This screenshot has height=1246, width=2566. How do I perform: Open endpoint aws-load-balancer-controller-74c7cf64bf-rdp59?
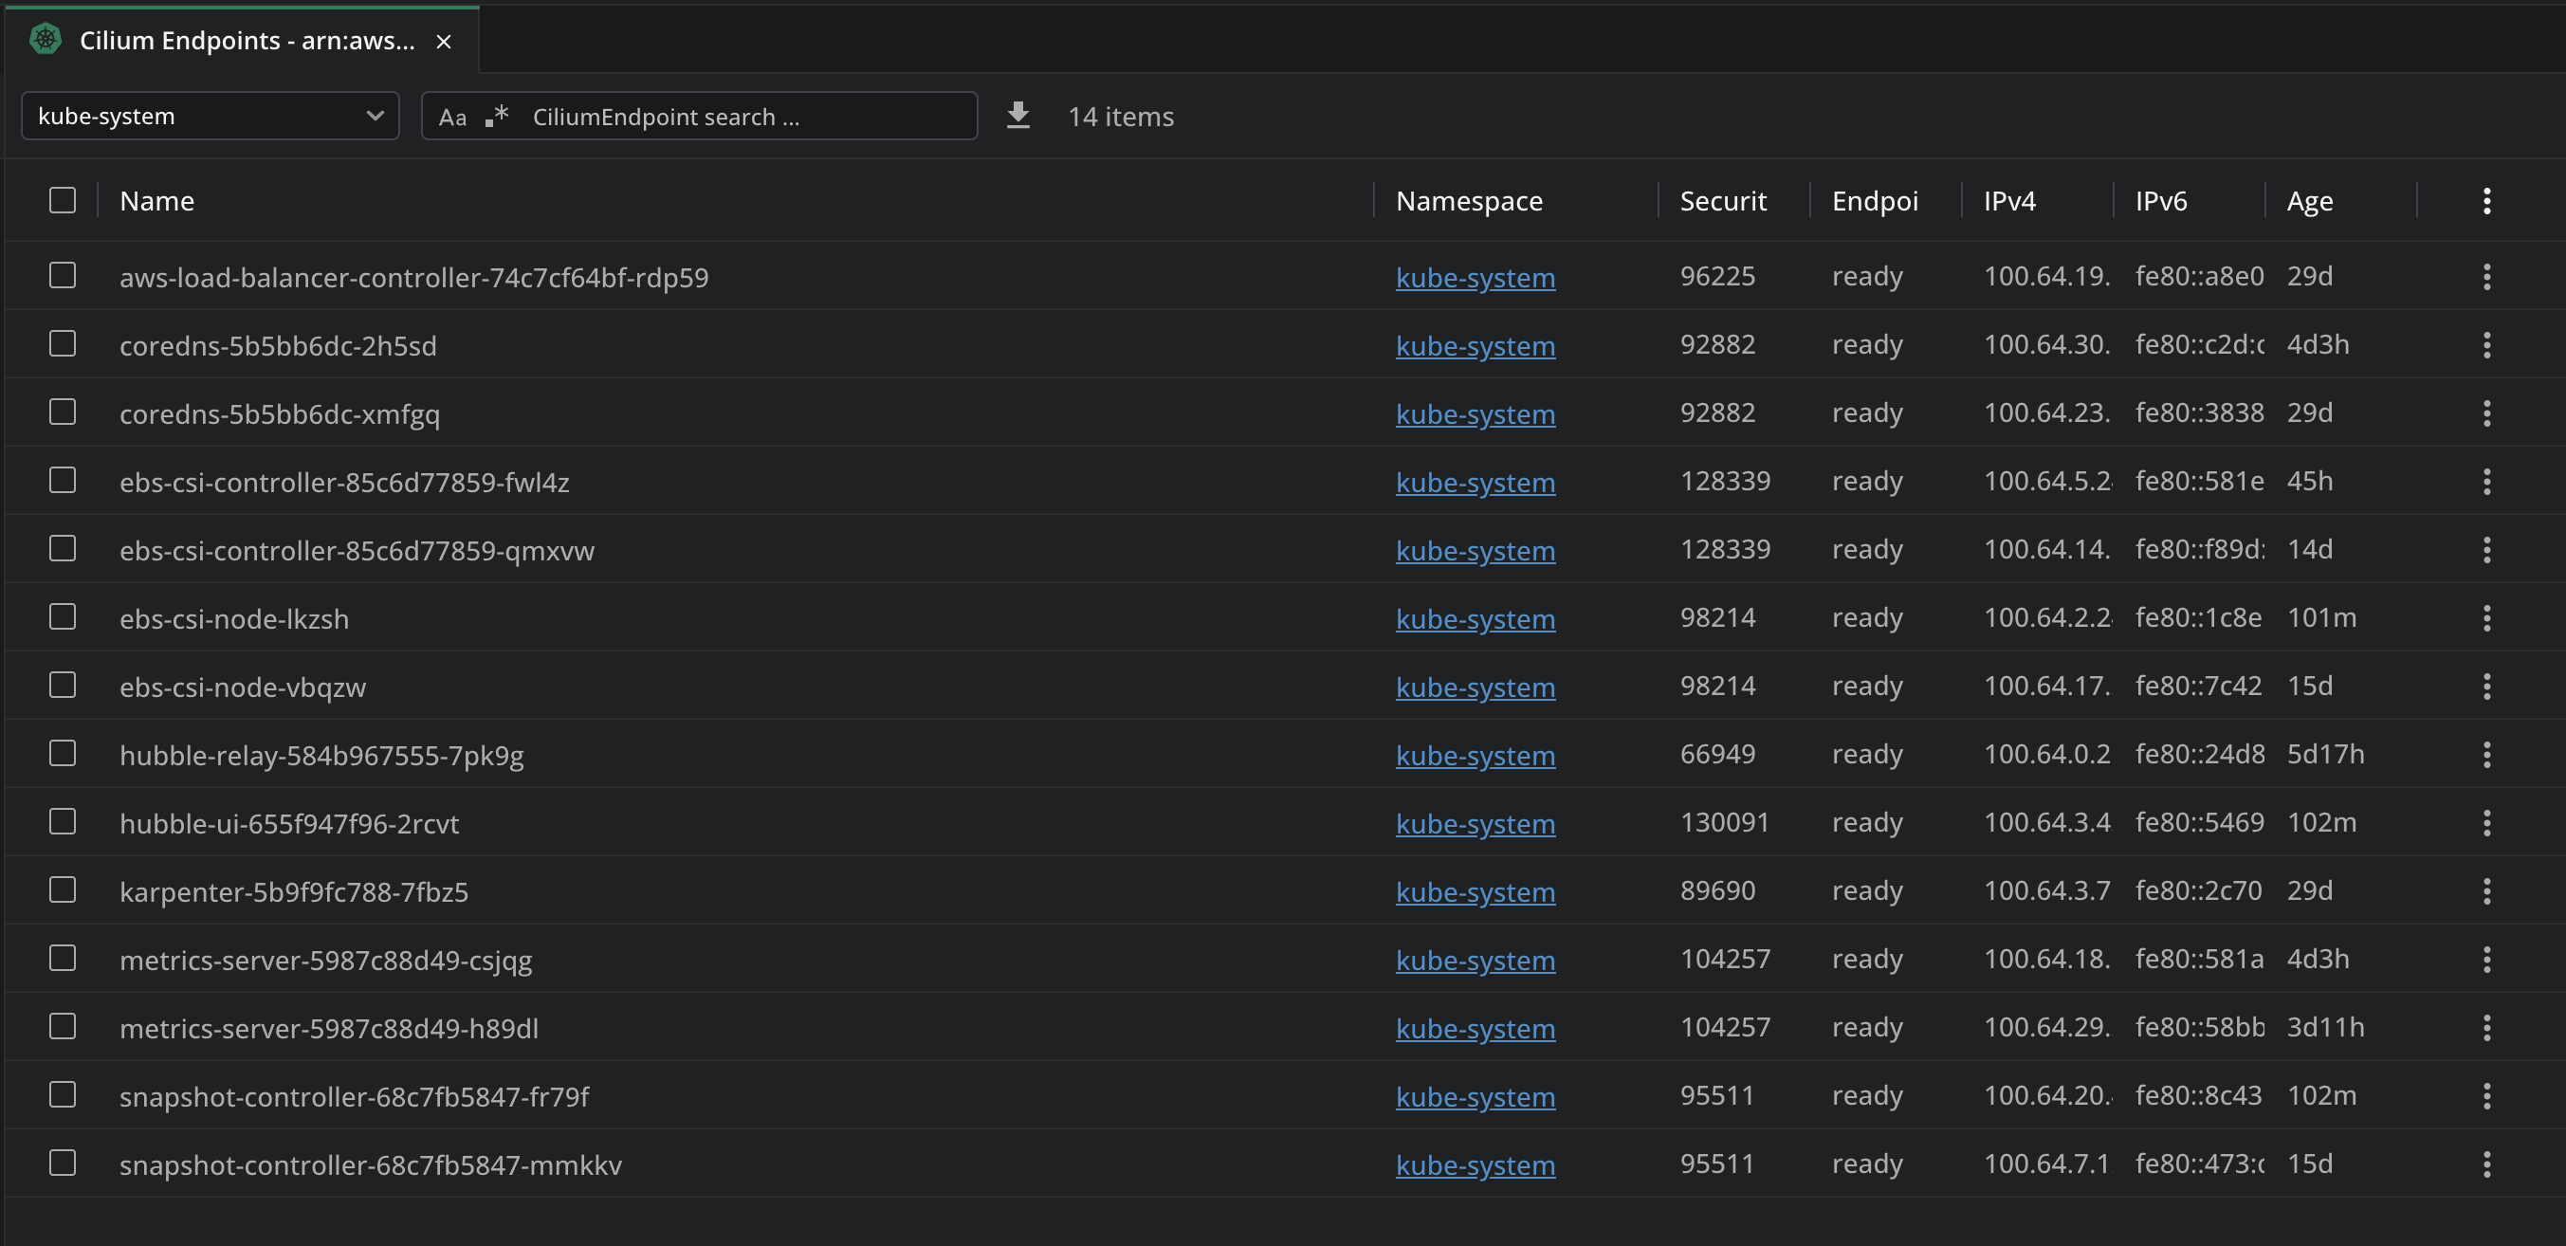tap(414, 278)
